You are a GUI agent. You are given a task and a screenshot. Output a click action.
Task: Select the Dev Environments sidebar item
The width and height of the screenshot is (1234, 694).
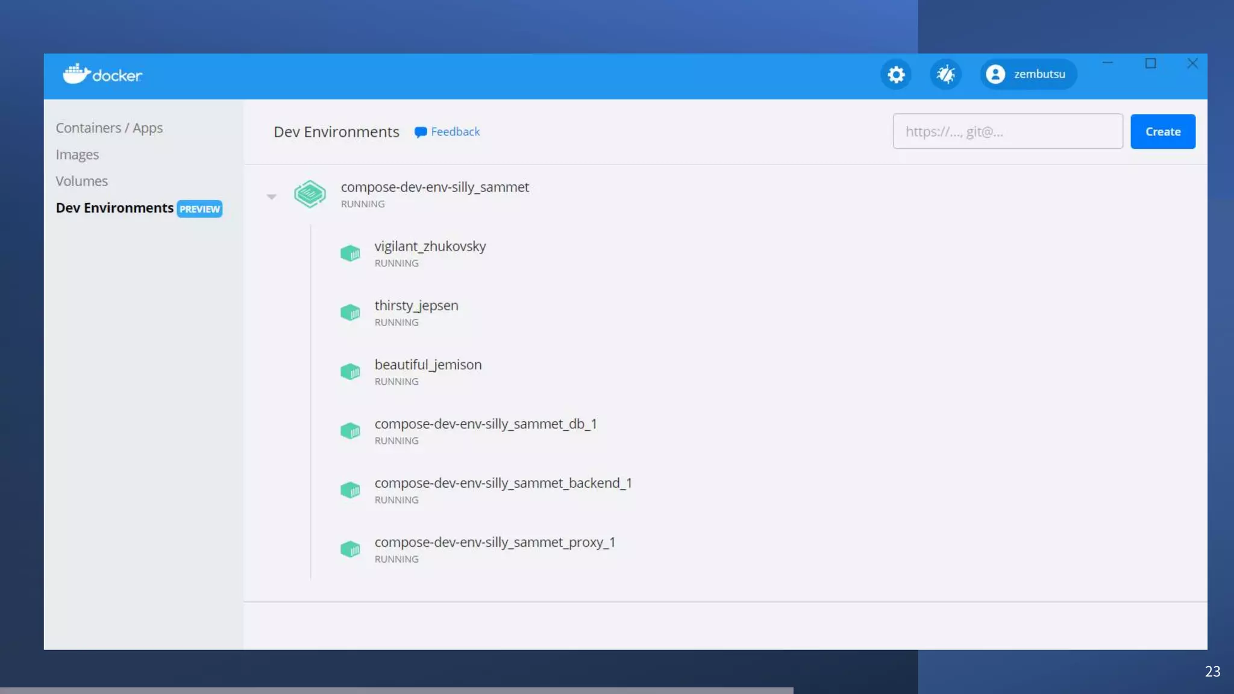[x=114, y=208]
